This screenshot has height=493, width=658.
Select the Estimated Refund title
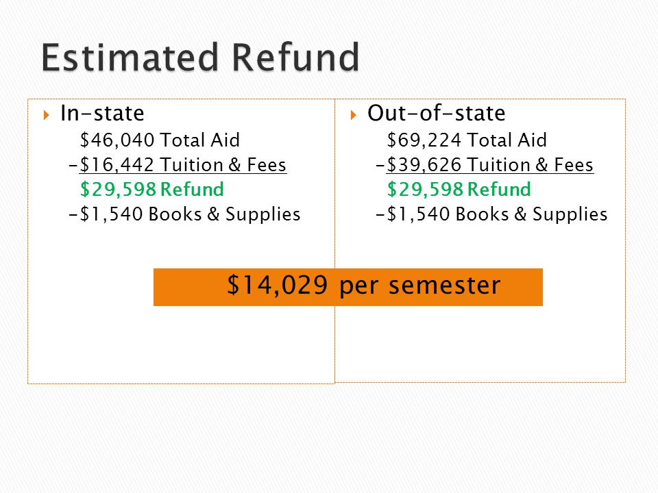[x=200, y=58]
